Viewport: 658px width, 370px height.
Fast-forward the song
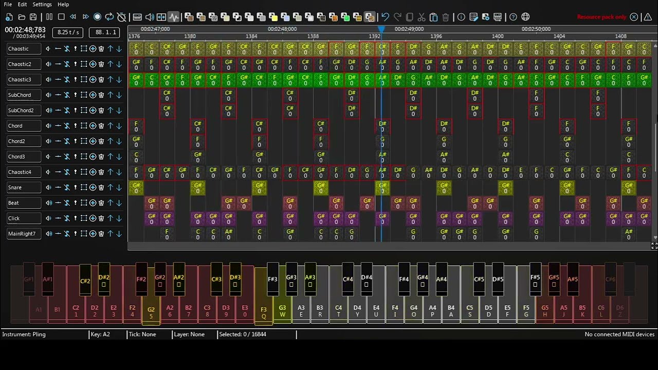point(85,17)
